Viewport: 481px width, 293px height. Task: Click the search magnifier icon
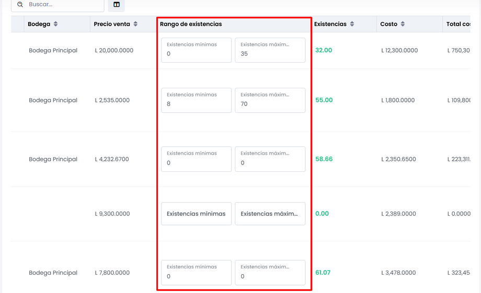click(20, 4)
